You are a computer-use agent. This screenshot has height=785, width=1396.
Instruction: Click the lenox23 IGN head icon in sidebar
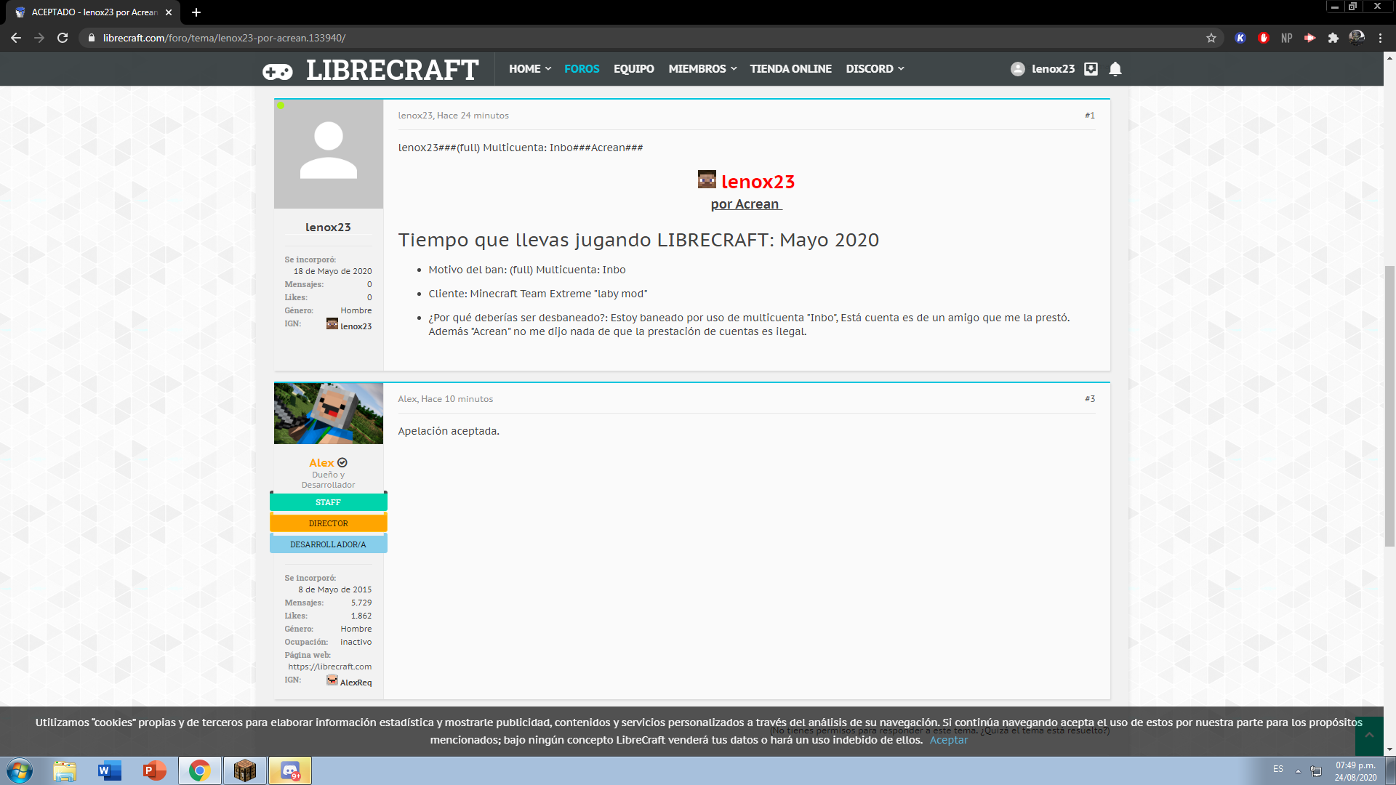pyautogui.click(x=332, y=324)
